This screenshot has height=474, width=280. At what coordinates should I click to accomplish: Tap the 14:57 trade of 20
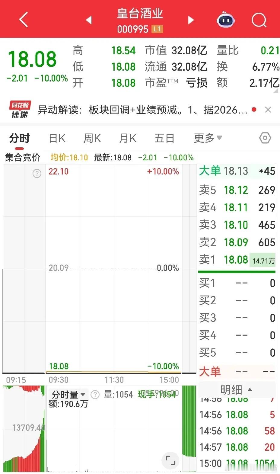pyautogui.click(x=237, y=447)
